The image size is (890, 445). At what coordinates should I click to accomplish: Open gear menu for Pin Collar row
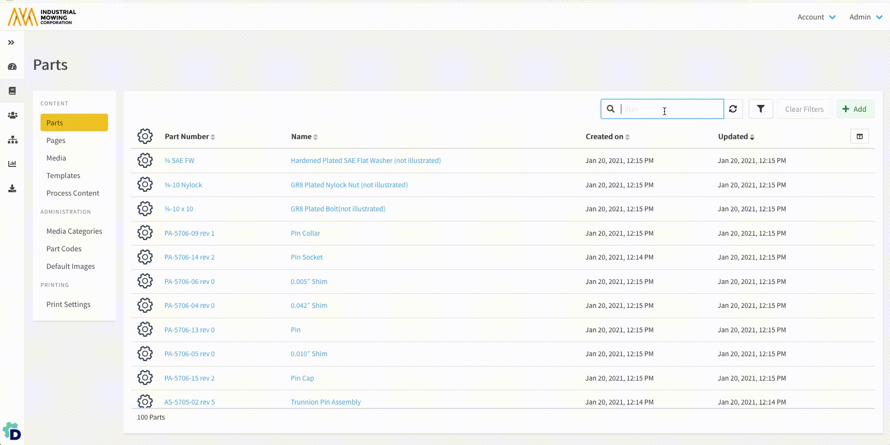[x=145, y=233]
